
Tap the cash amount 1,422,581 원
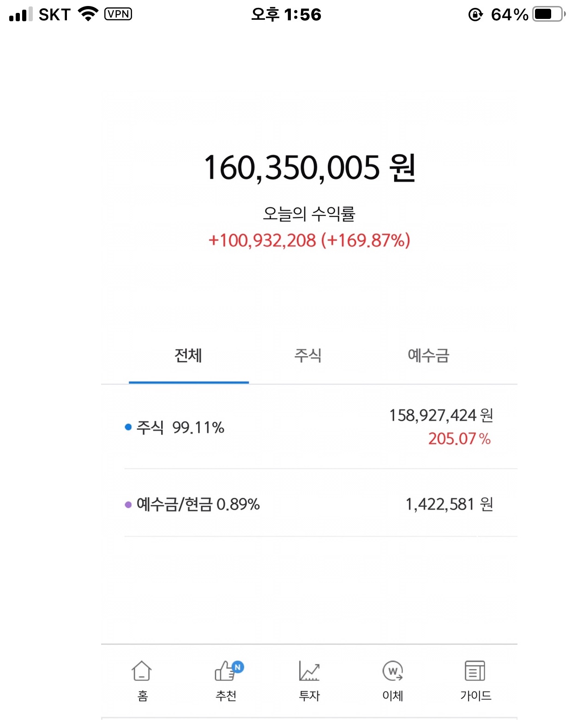click(449, 504)
